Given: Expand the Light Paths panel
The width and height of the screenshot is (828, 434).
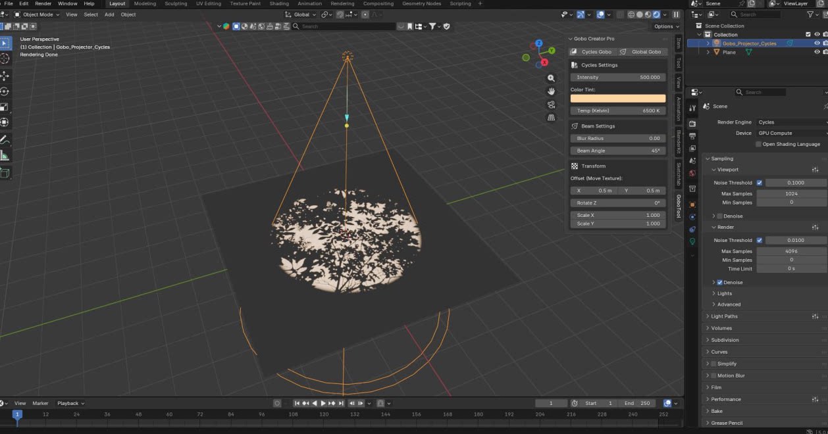Looking at the screenshot, I should point(724,316).
